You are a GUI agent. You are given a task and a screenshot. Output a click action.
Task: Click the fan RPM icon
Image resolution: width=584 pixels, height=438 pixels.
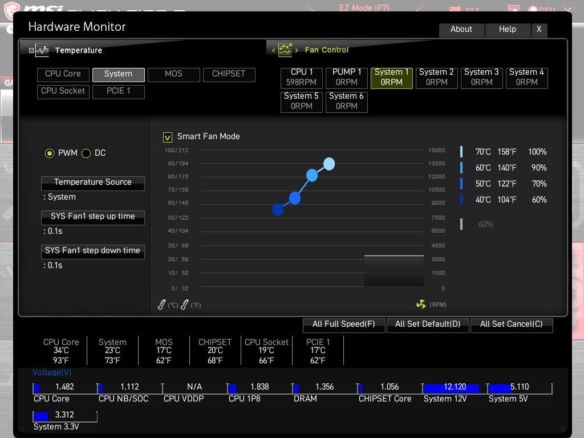coord(421,305)
